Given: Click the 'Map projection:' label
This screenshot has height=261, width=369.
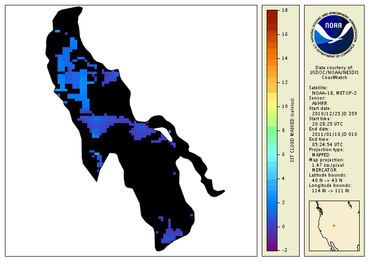Looking at the screenshot, I should [x=326, y=160].
